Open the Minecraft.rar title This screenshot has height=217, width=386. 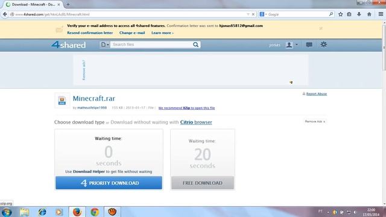94,98
